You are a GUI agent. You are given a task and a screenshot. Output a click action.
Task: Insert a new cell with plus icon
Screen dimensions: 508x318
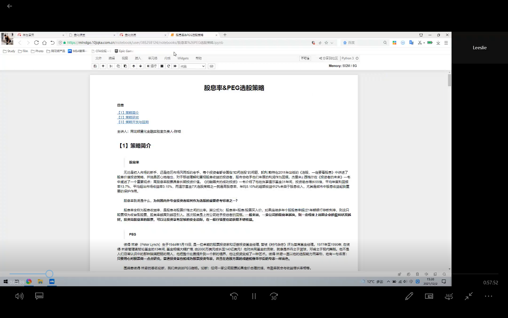(103, 66)
